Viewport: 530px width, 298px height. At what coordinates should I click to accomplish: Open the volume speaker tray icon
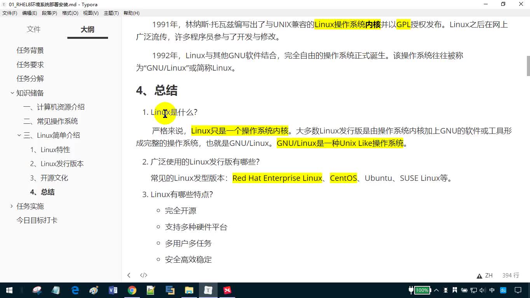pos(483,290)
